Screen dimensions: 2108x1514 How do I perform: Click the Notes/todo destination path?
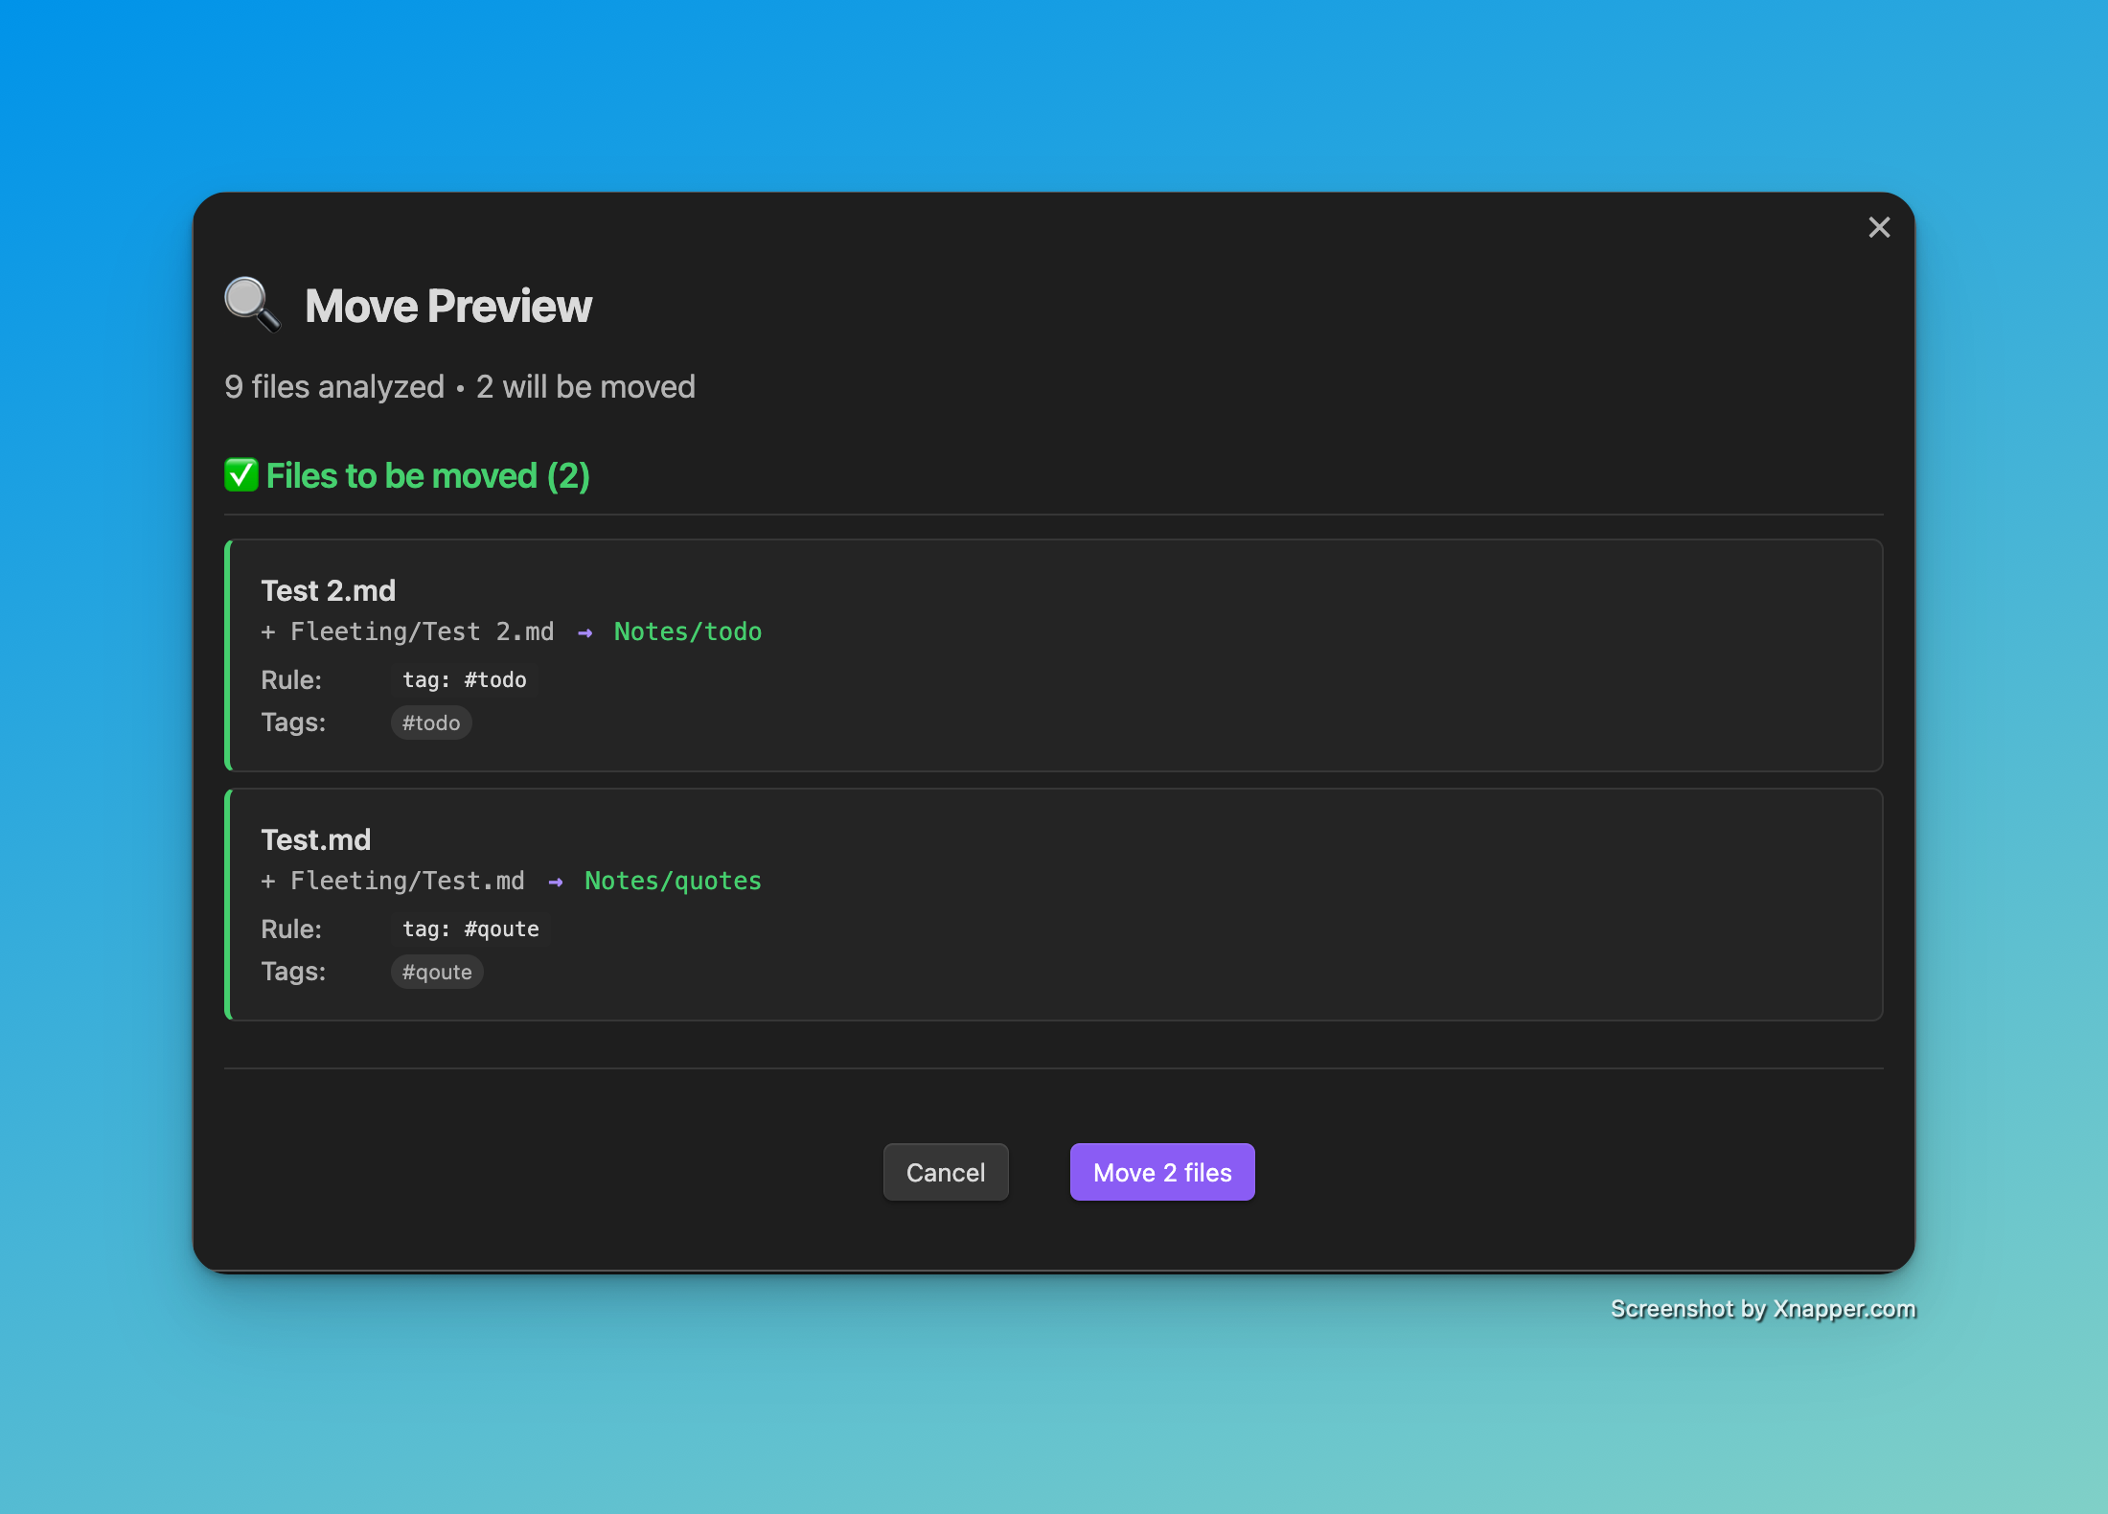pos(687,631)
